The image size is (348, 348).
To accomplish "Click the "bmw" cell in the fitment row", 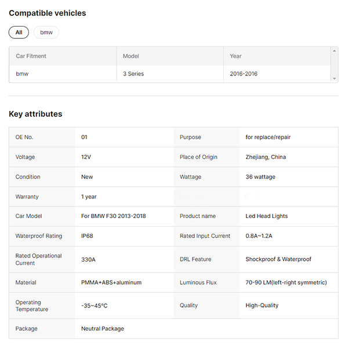I will point(22,74).
